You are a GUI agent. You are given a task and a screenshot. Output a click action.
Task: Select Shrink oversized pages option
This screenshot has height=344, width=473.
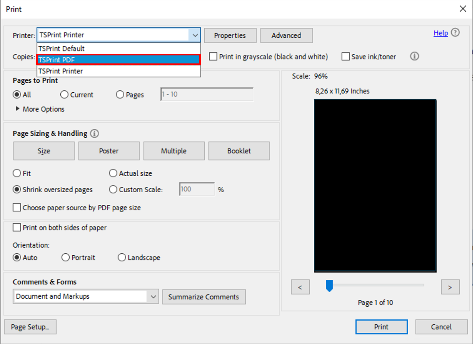point(17,189)
